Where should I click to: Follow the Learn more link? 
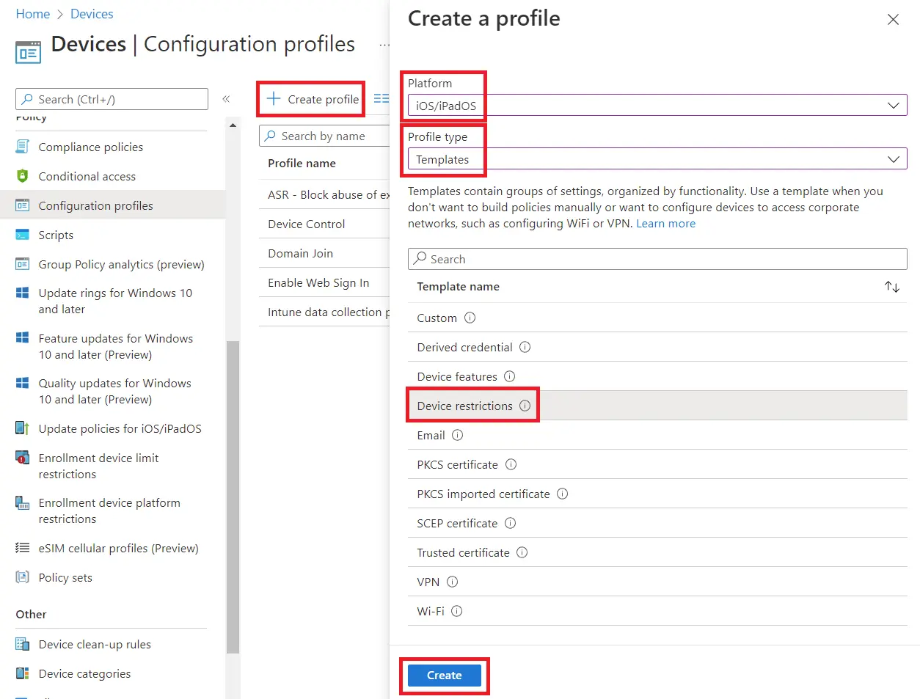pos(665,224)
